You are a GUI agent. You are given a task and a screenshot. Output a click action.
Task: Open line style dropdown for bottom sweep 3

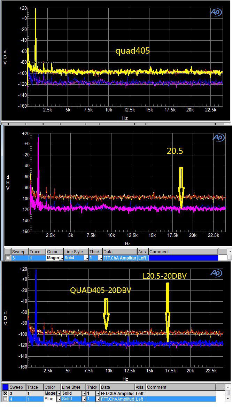point(84,393)
